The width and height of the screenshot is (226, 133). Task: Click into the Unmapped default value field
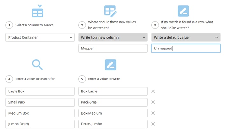pos(186,48)
